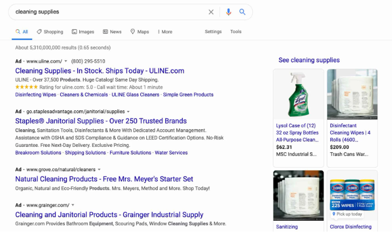Screen dimensions: 392x243
Task: Open the Tools menu
Action: pos(235,32)
